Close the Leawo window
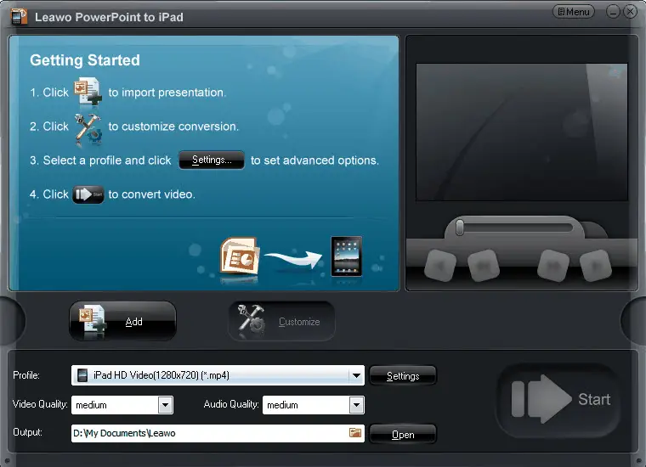The height and width of the screenshot is (467, 646). click(631, 12)
